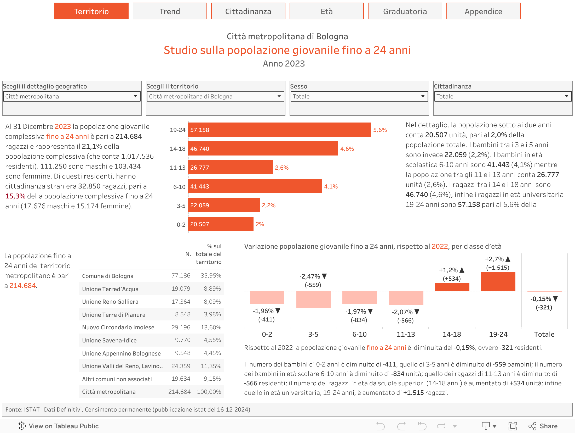Go to the Età tab
Image resolution: width=575 pixels, height=433 pixels.
pyautogui.click(x=326, y=11)
